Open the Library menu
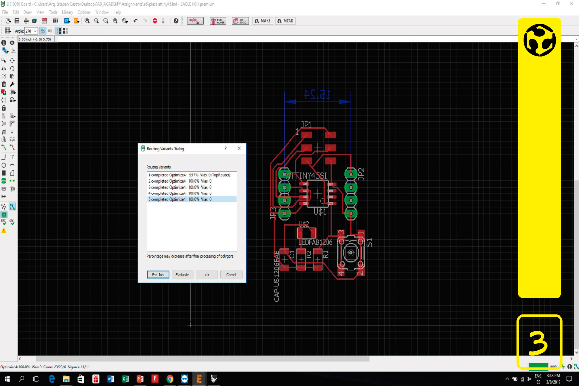The height and width of the screenshot is (386, 579). click(67, 12)
